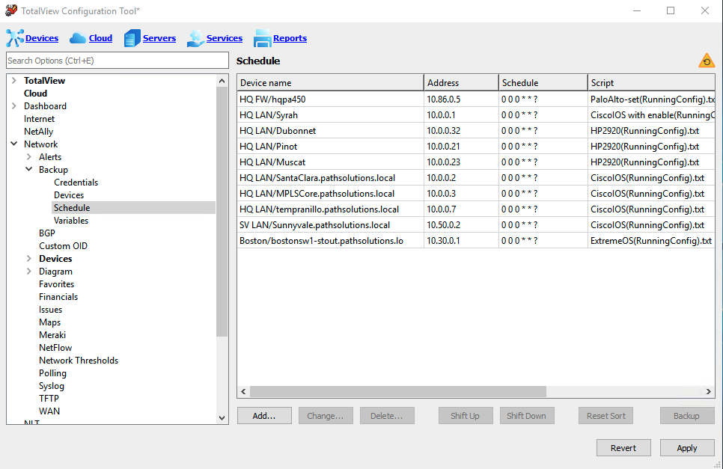The width and height of the screenshot is (723, 469).
Task: Select Cloud in the options tree
Action: click(x=35, y=93)
